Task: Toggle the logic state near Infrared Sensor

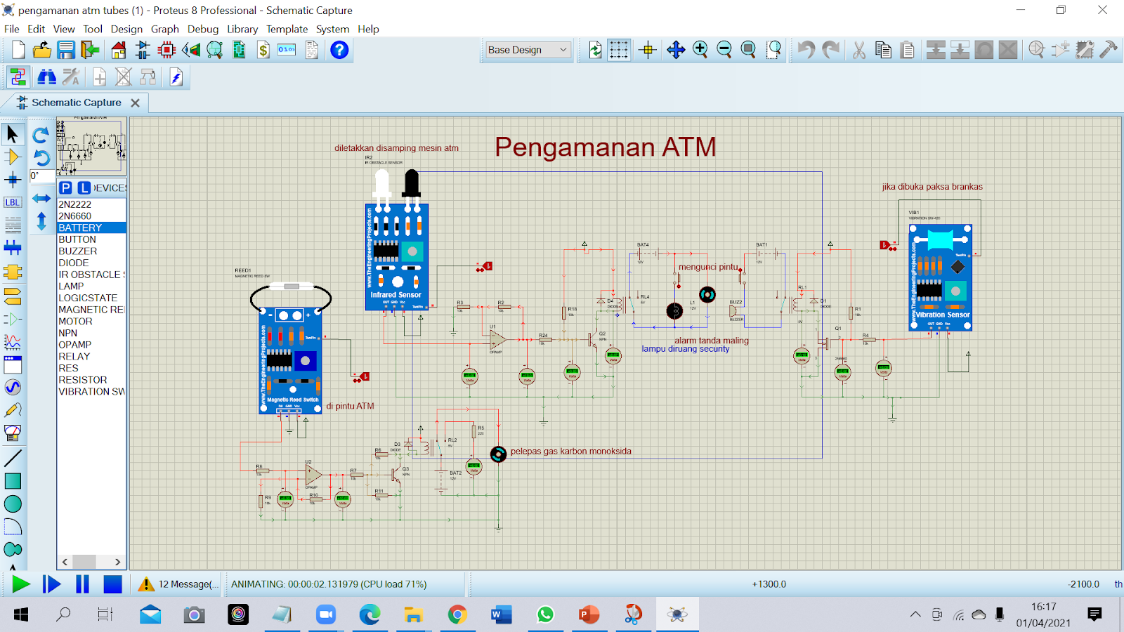Action: point(484,267)
